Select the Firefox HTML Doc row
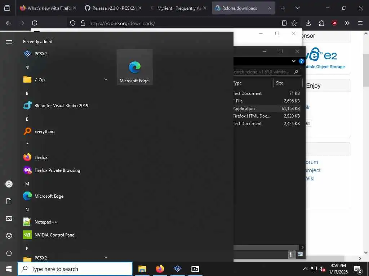The width and height of the screenshot is (369, 276). pyautogui.click(x=267, y=116)
